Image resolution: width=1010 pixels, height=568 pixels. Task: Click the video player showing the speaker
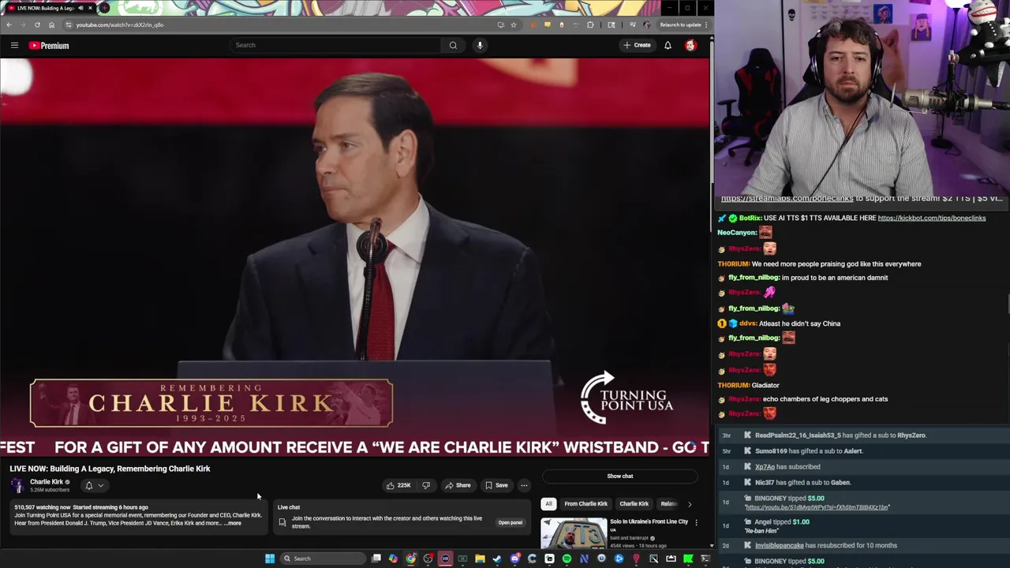click(354, 257)
